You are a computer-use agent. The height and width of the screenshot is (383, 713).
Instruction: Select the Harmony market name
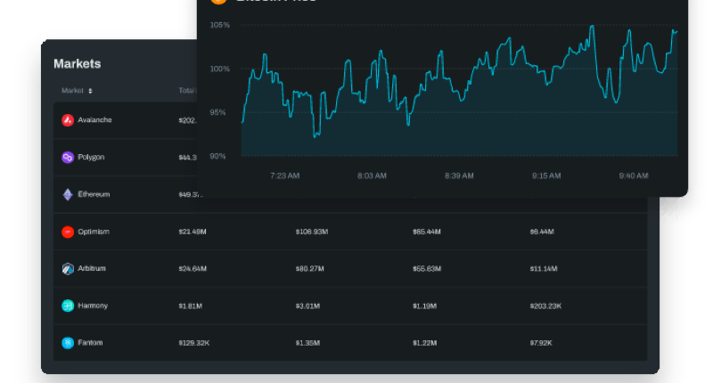click(x=93, y=306)
